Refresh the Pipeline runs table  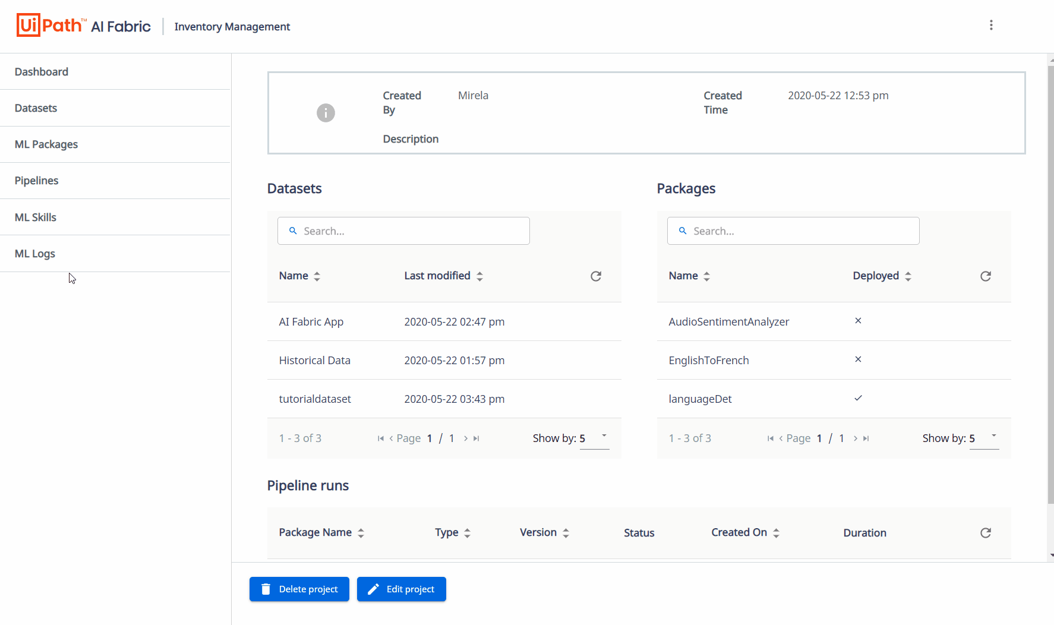(x=986, y=533)
